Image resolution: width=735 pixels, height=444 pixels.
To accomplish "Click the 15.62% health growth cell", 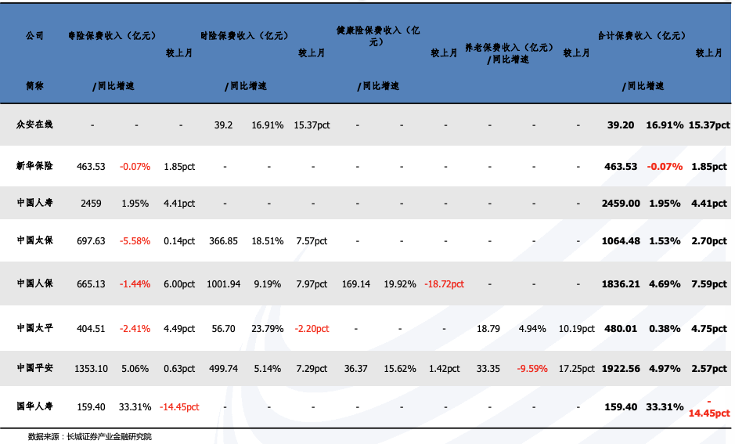I will pyautogui.click(x=400, y=369).
